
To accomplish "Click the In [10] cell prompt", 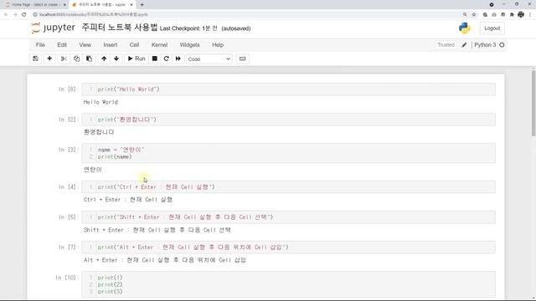I will pyautogui.click(x=67, y=278).
